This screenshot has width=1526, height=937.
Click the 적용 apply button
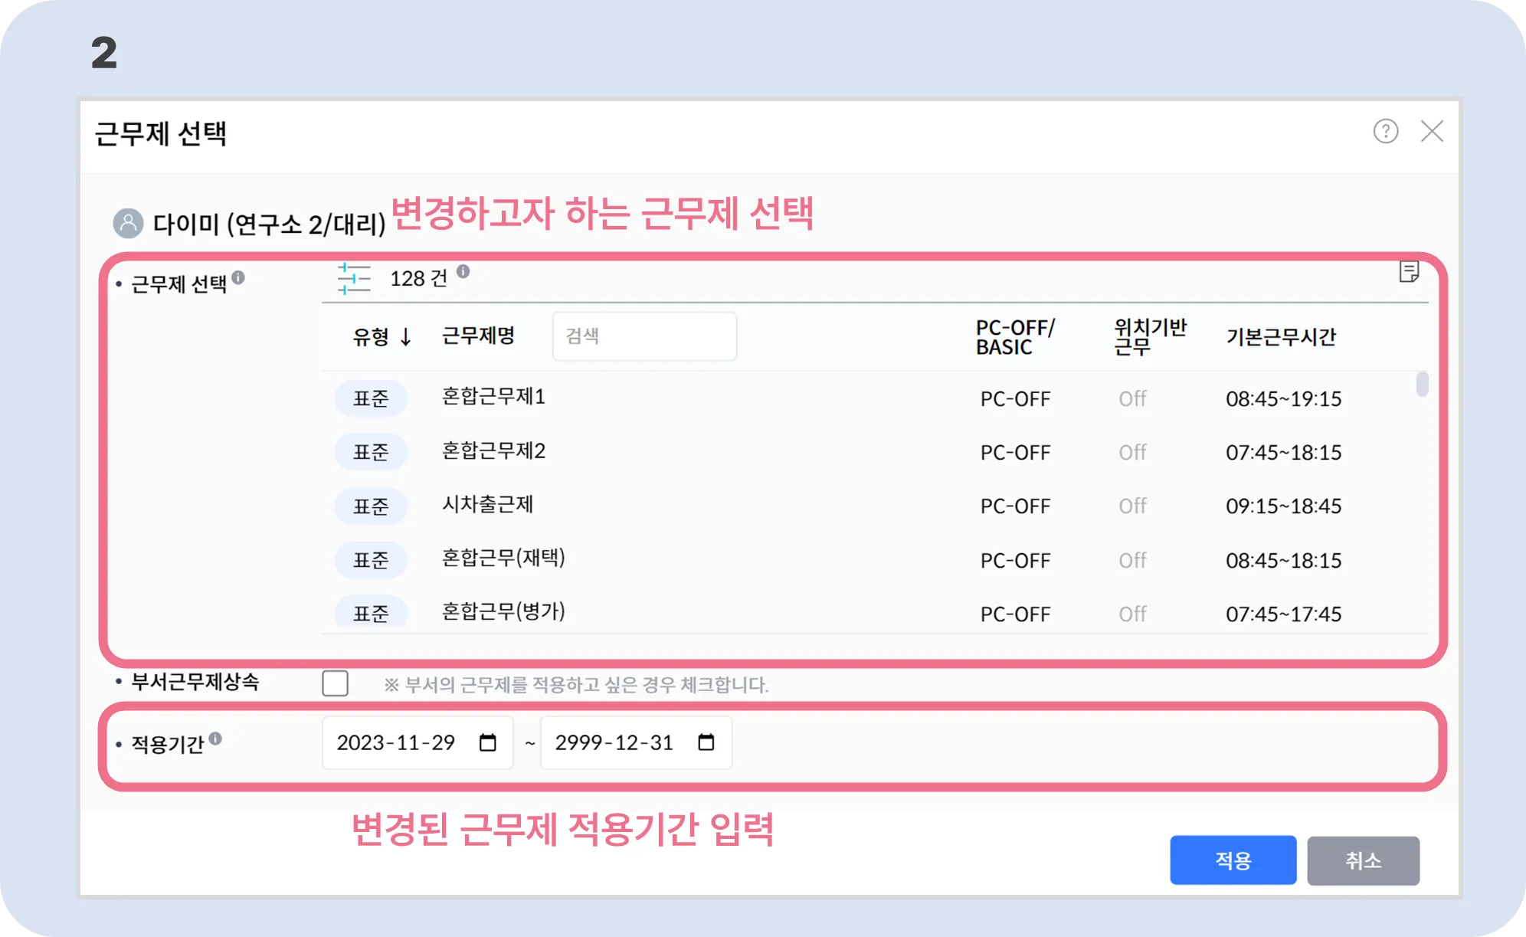click(1233, 860)
